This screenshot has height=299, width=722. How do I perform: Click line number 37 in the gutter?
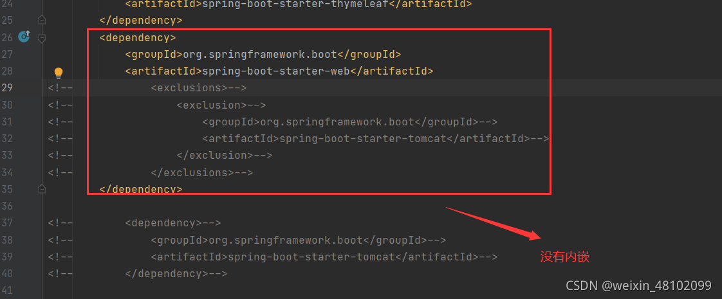point(7,223)
